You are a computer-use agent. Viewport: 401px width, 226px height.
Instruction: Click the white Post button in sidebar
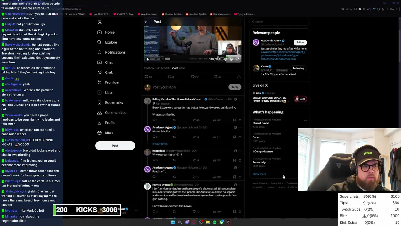[115, 146]
